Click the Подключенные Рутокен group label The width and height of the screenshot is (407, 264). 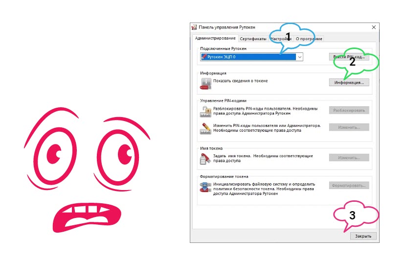[x=223, y=48]
